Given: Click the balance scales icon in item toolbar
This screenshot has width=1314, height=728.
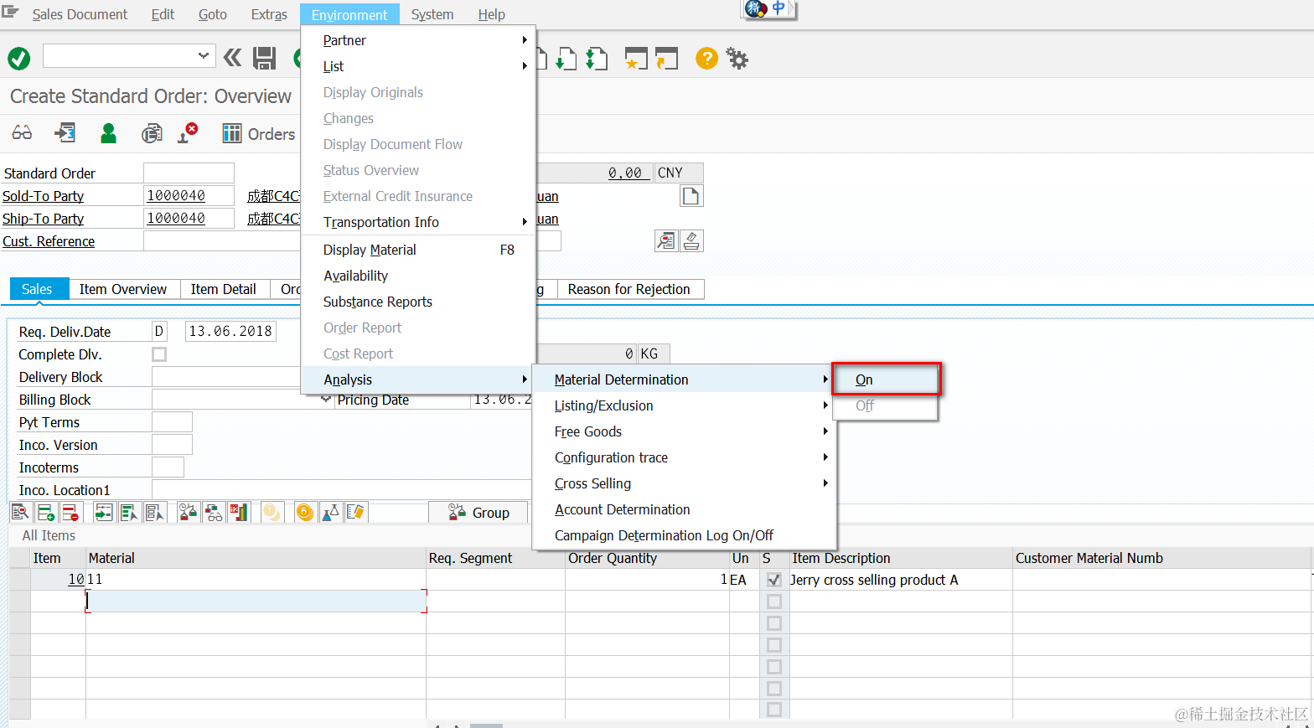Looking at the screenshot, I should [x=189, y=512].
